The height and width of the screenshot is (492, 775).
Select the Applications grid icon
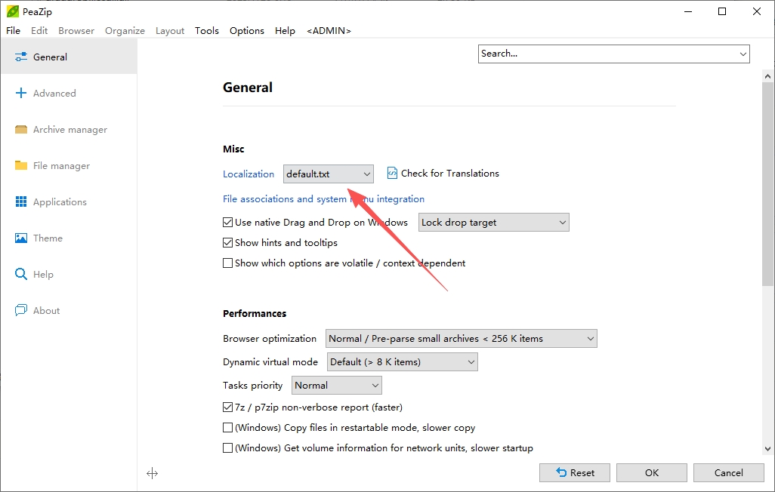point(20,201)
